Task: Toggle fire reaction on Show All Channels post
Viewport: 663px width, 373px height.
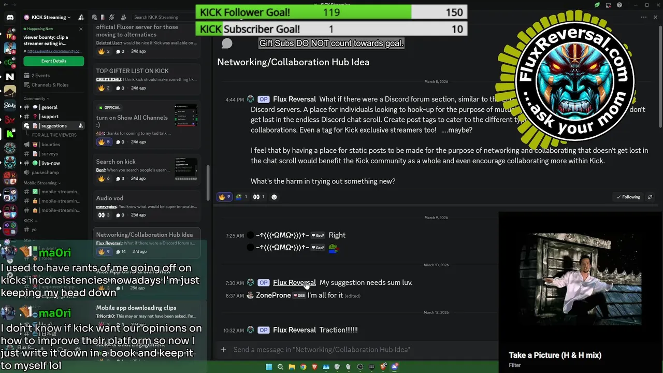Action: click(104, 142)
